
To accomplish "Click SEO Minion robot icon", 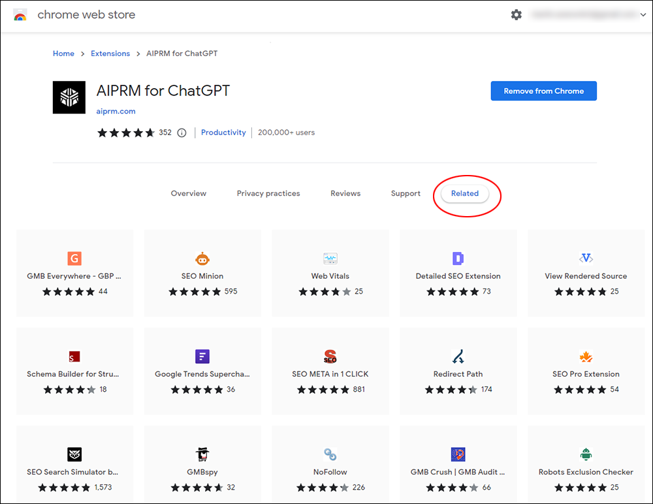I will point(202,259).
